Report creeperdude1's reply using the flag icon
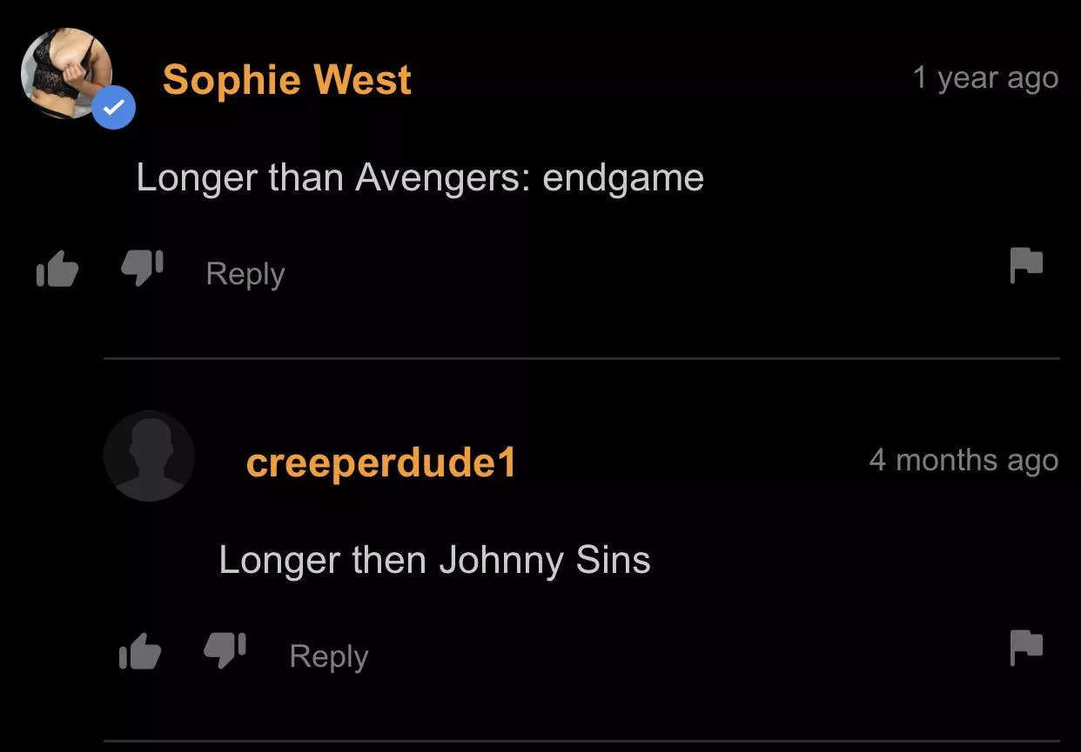 point(1026,648)
